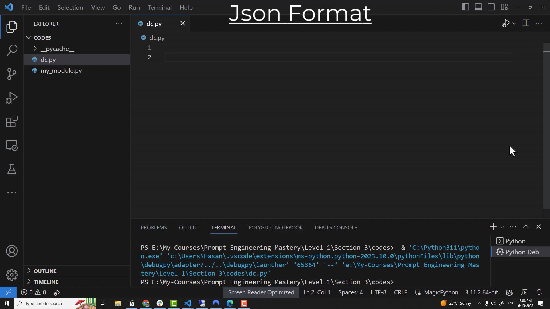The width and height of the screenshot is (550, 309).
Task: Open the Extensions view
Action: (x=12, y=122)
